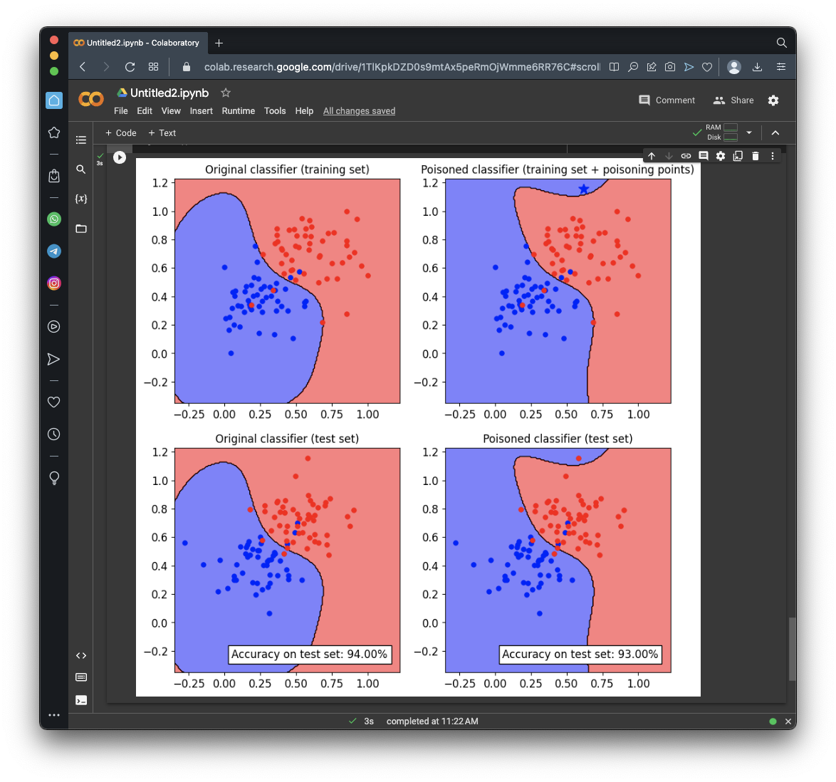836x782 pixels.
Task: Collapse the header with chevron up
Action: coord(775,132)
